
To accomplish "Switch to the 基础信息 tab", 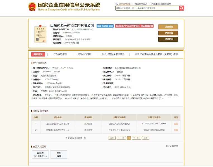I will coord(38,54).
